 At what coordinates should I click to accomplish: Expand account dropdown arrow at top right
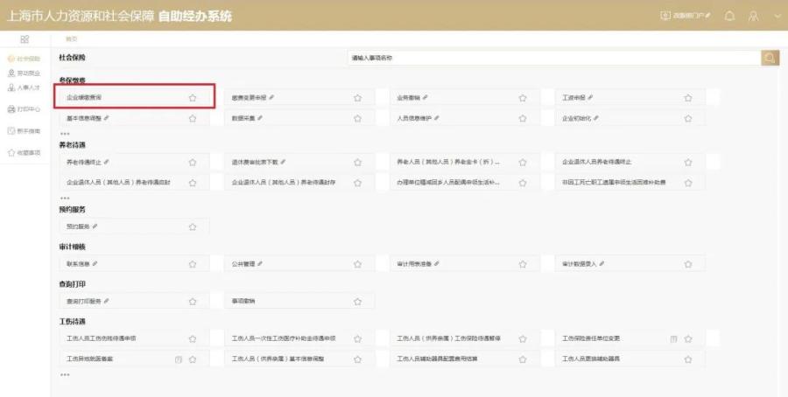point(777,16)
